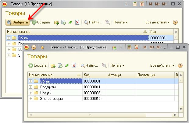The height and width of the screenshot is (123, 189).
Task: Click the vertical scrollbar down arrow in front list
Action: click(x=181, y=110)
